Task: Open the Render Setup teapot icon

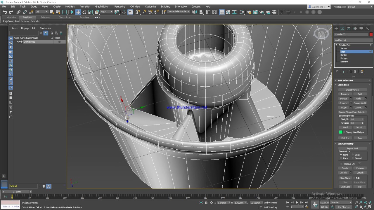Action: click(249, 12)
